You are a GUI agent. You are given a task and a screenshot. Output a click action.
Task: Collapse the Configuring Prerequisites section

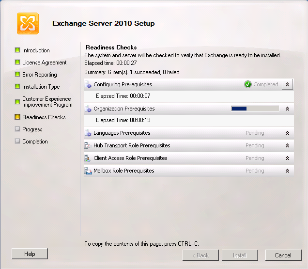coord(287,84)
